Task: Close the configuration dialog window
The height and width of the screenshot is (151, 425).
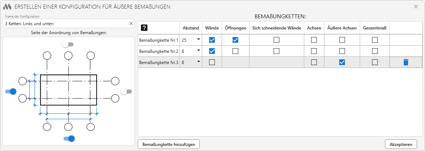Action: coord(416,6)
